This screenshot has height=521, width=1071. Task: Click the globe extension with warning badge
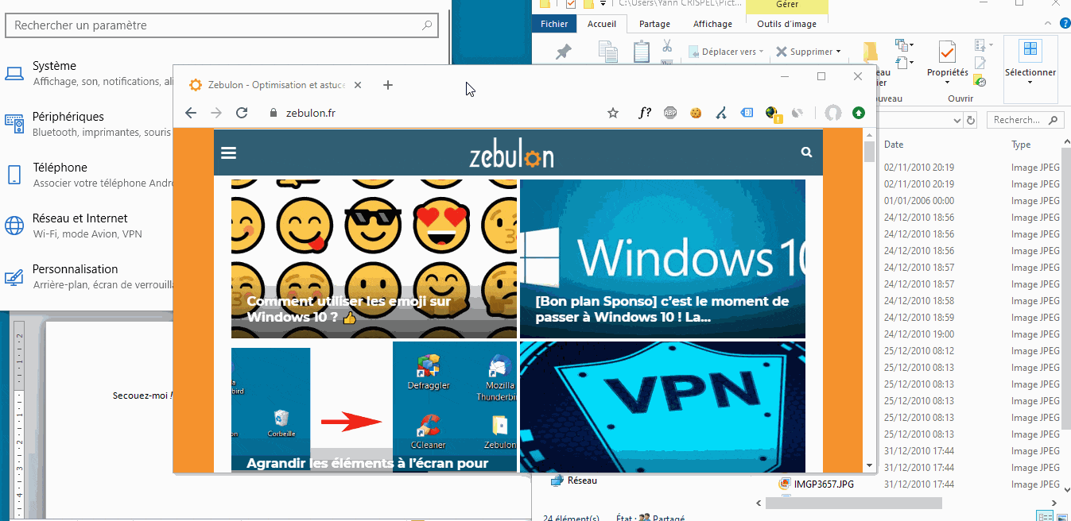pyautogui.click(x=772, y=114)
